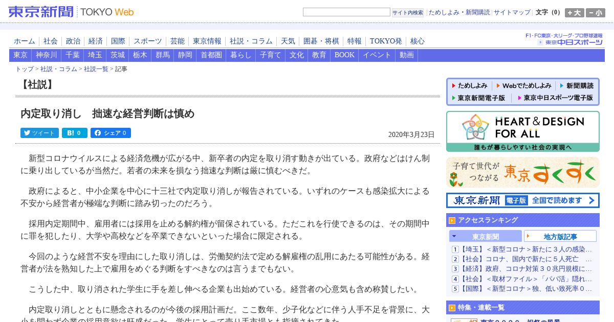The image size is (614, 322).
Task: Open the サイトマップ link
Action: point(512,12)
